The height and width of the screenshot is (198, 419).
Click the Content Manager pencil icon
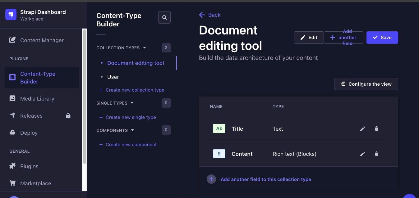click(x=12, y=40)
